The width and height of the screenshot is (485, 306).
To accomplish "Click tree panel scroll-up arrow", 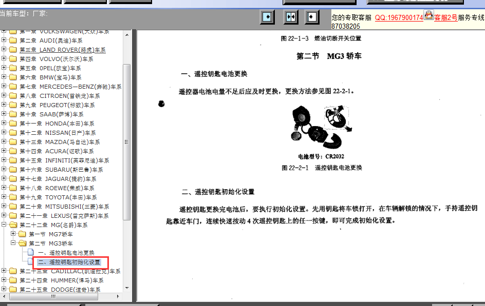I will tap(127, 35).
